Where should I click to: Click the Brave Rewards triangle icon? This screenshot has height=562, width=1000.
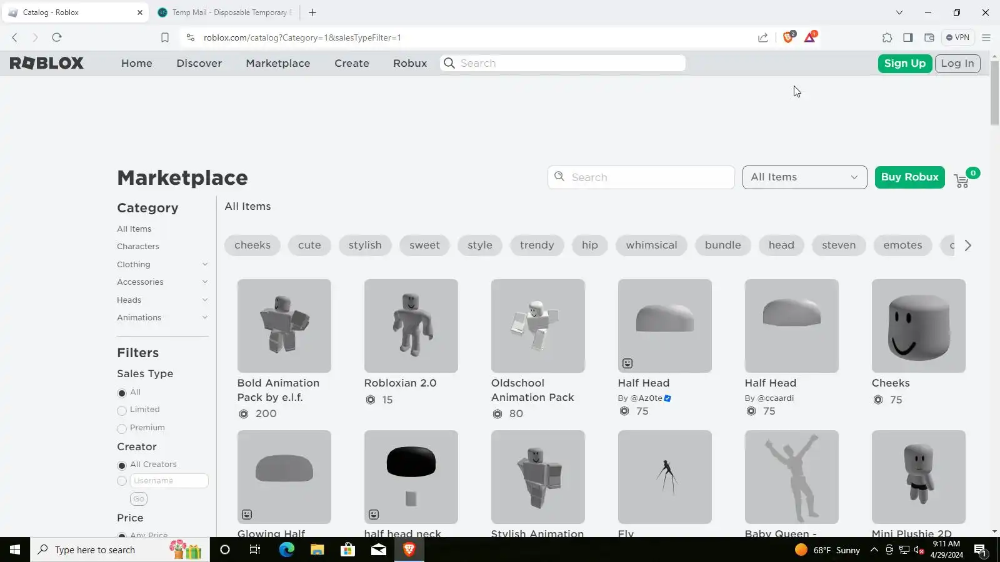810,37
